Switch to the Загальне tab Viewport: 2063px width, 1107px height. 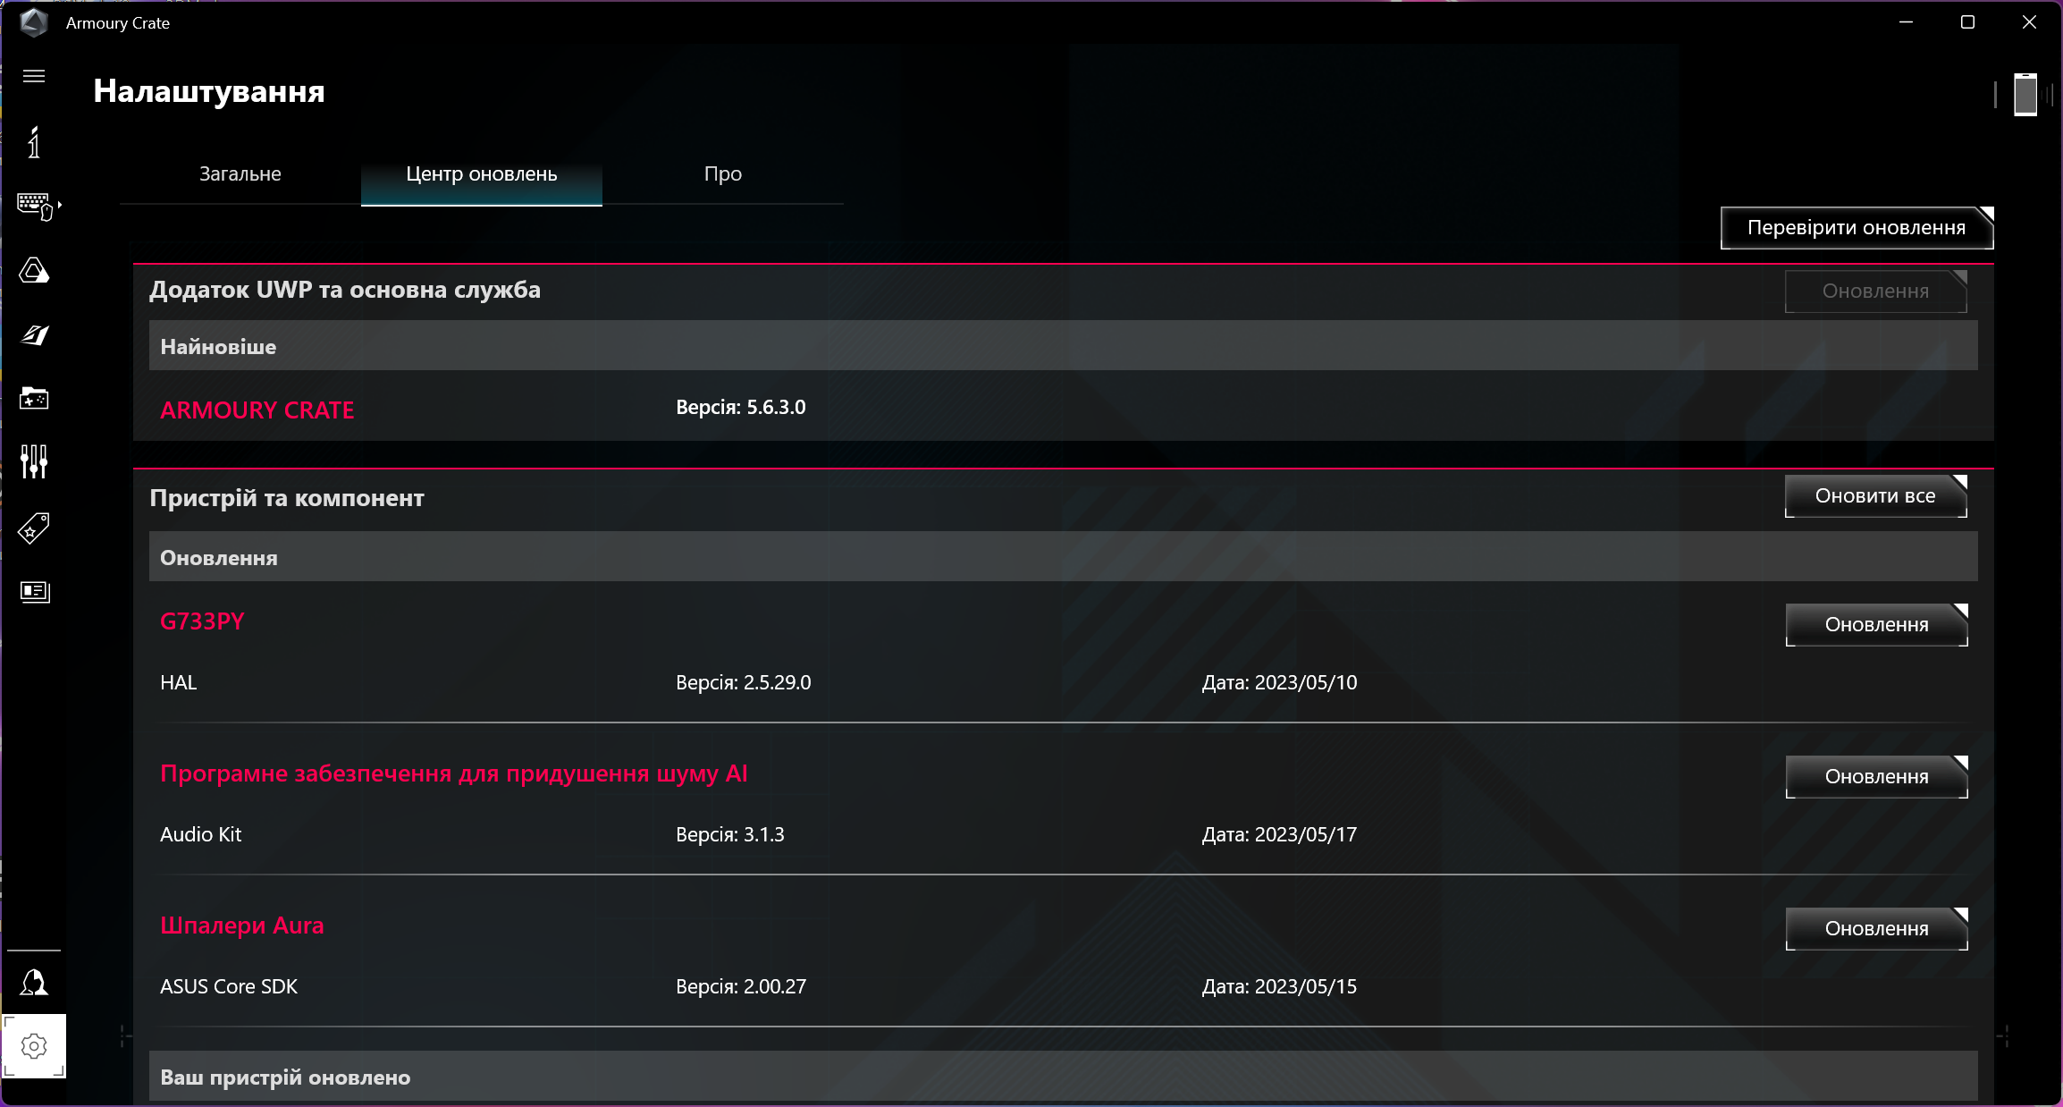(240, 174)
